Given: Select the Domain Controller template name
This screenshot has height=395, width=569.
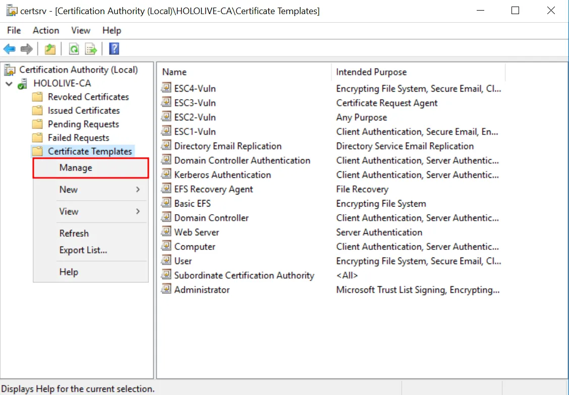Looking at the screenshot, I should [211, 218].
